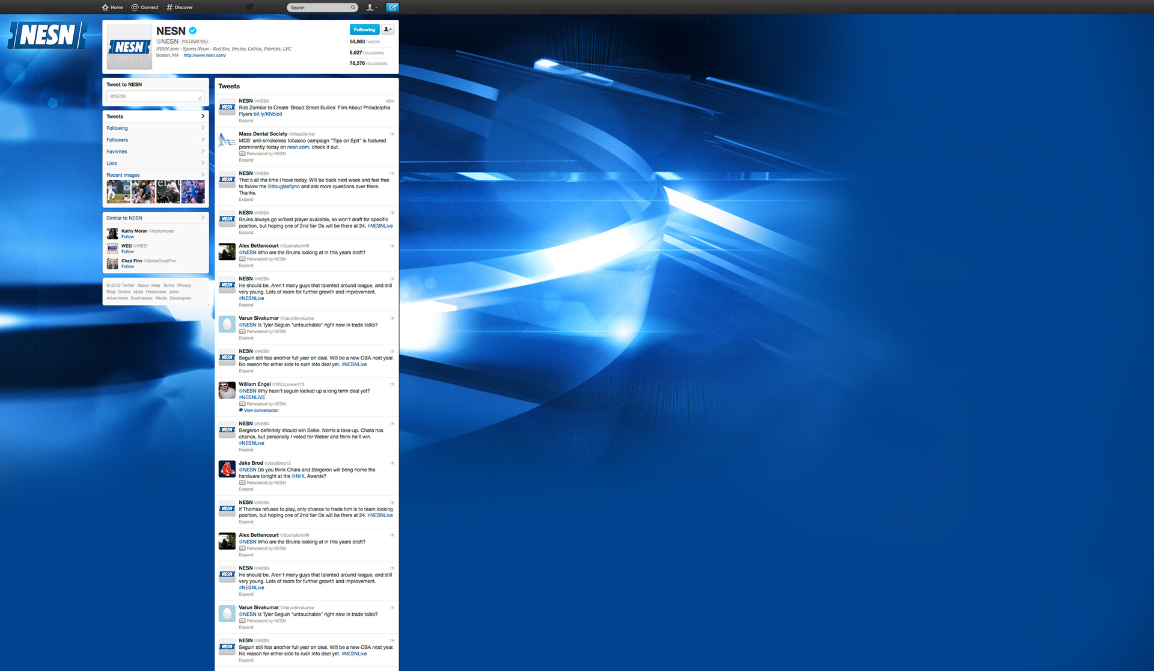Open the Lists row in sidebar

pyautogui.click(x=156, y=164)
